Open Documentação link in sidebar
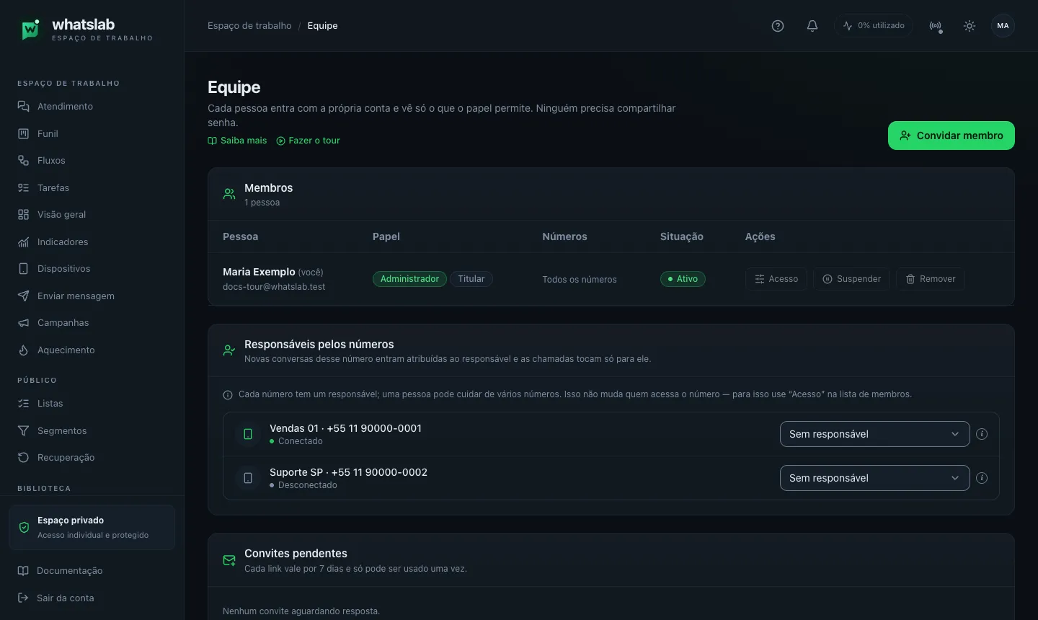 click(69, 571)
